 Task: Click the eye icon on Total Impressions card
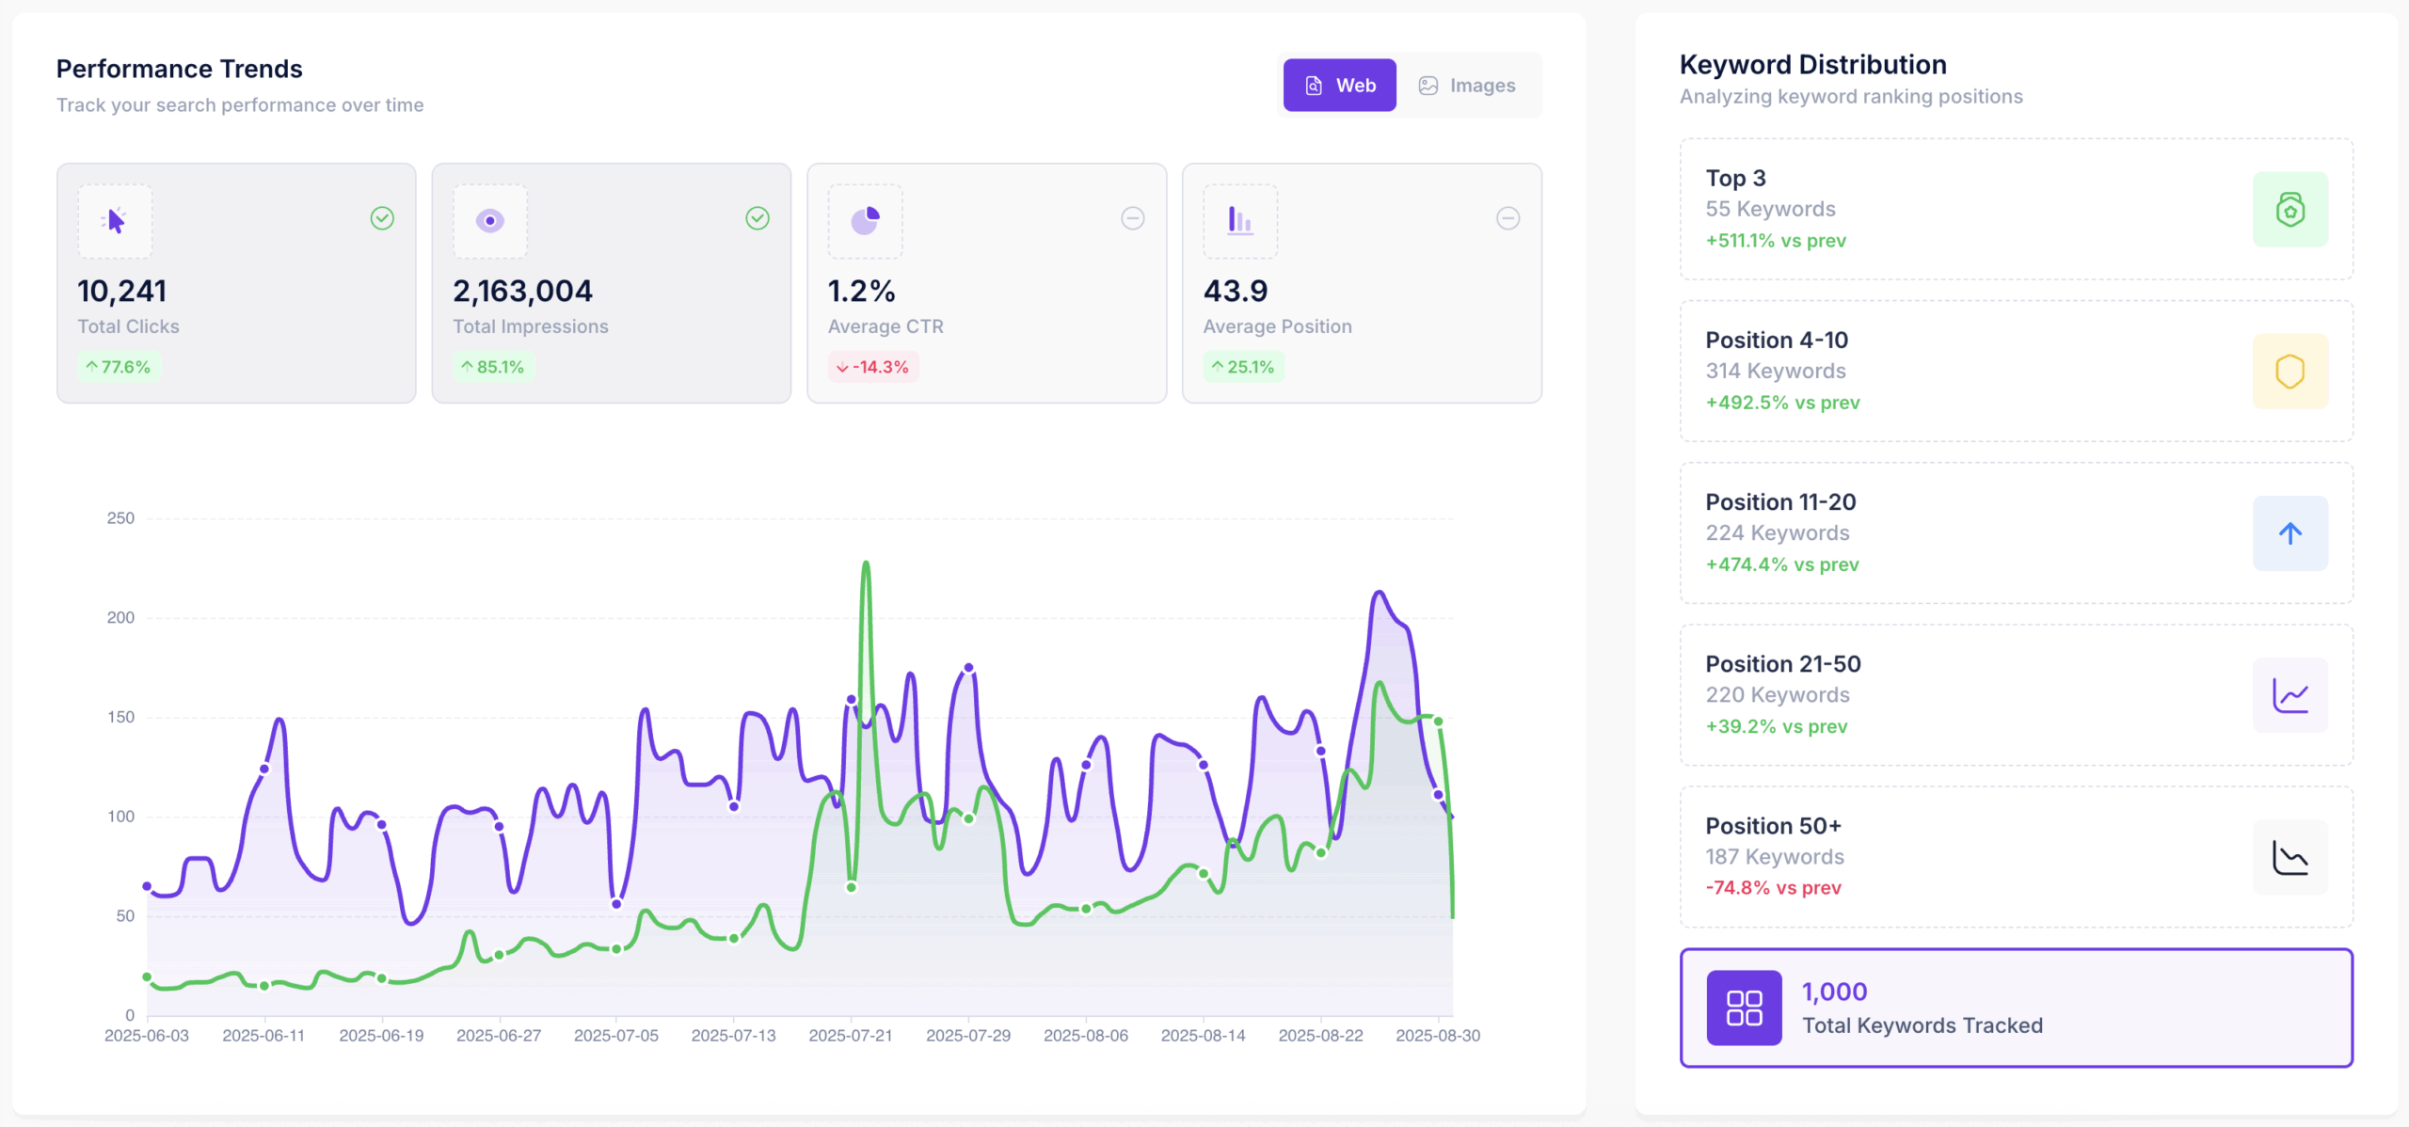click(489, 221)
